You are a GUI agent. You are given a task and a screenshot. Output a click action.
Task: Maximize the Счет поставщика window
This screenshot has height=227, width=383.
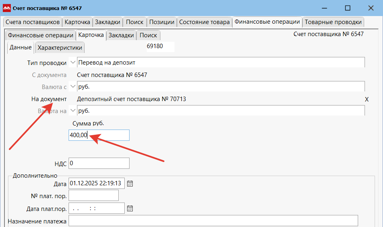[x=348, y=8]
